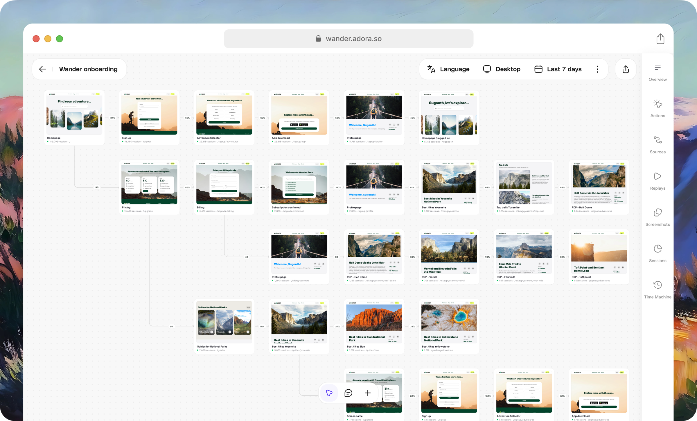Image resolution: width=697 pixels, height=421 pixels.
Task: Open the Sources sidebar panel
Action: (x=658, y=145)
